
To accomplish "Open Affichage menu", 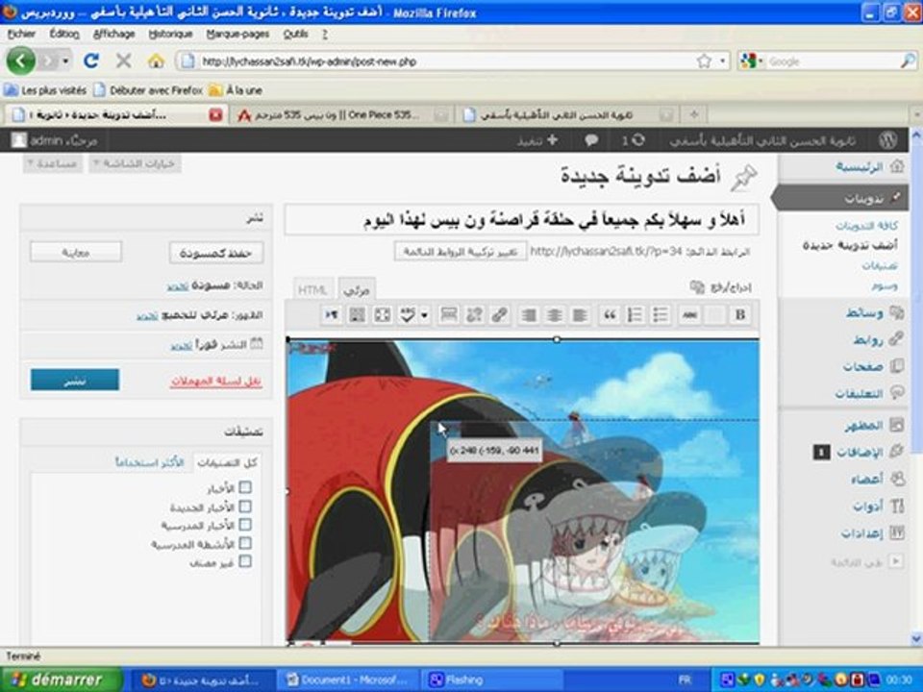I will click(x=114, y=35).
